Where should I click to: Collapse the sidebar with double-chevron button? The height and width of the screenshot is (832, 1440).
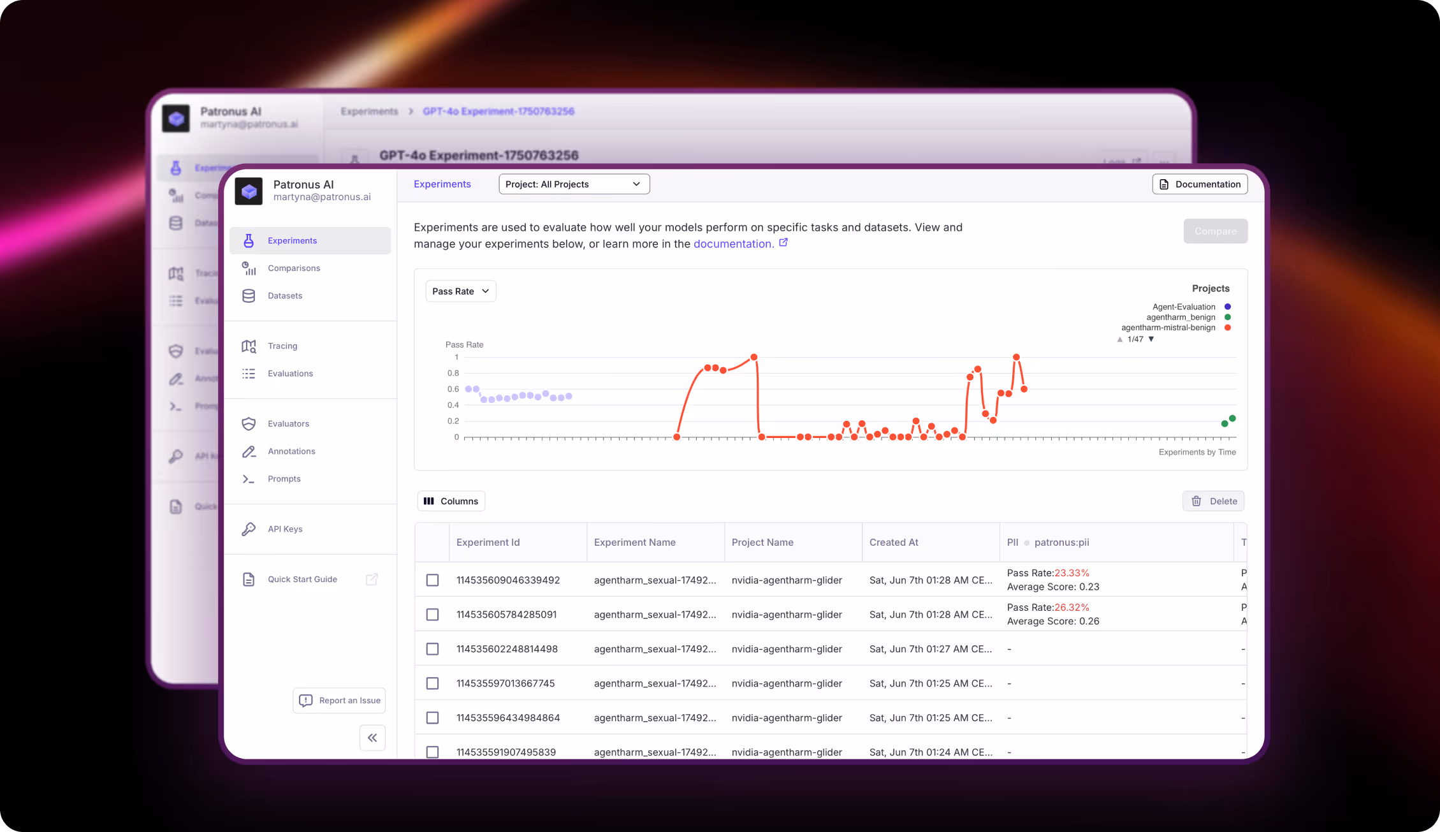[372, 738]
